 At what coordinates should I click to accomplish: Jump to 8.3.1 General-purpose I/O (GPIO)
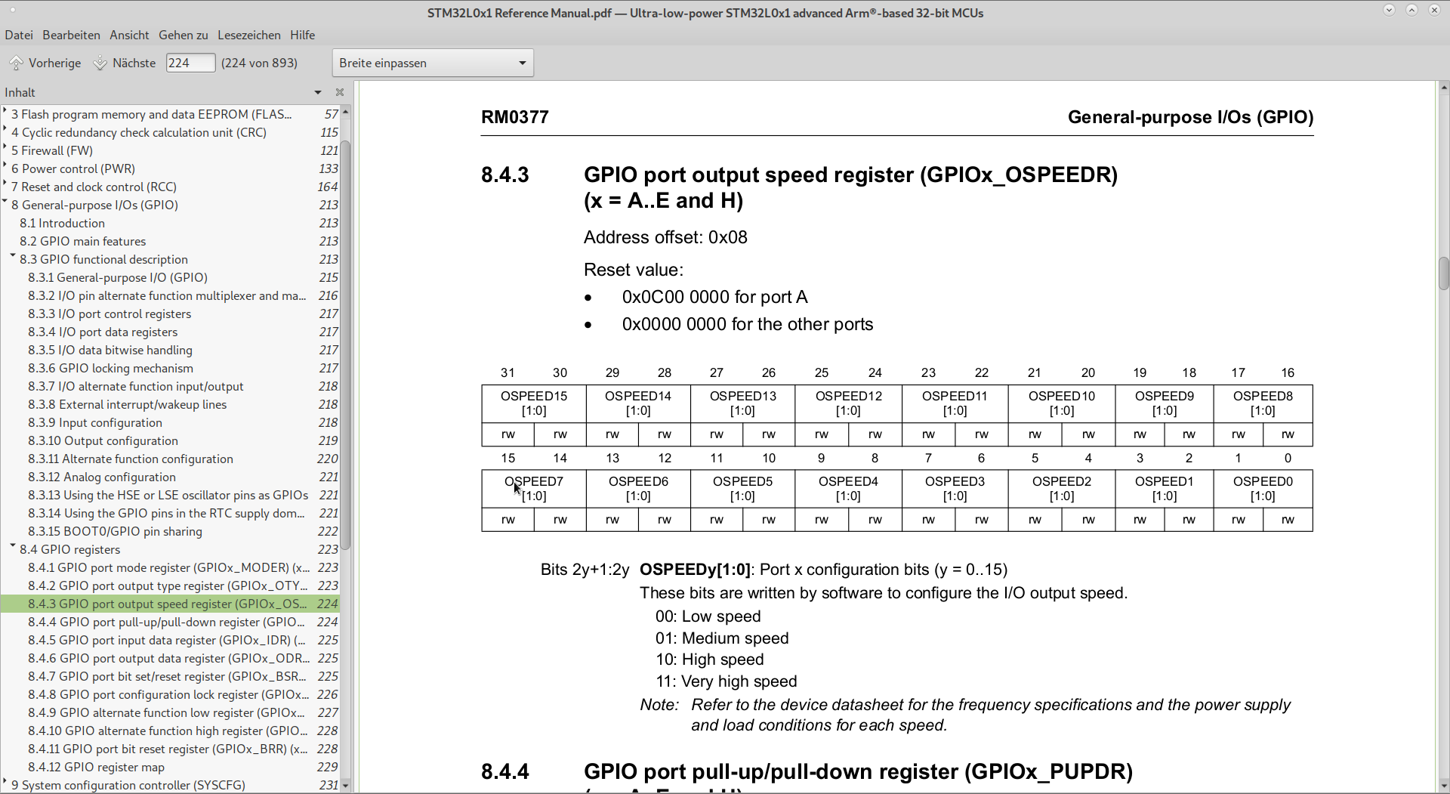(170, 277)
